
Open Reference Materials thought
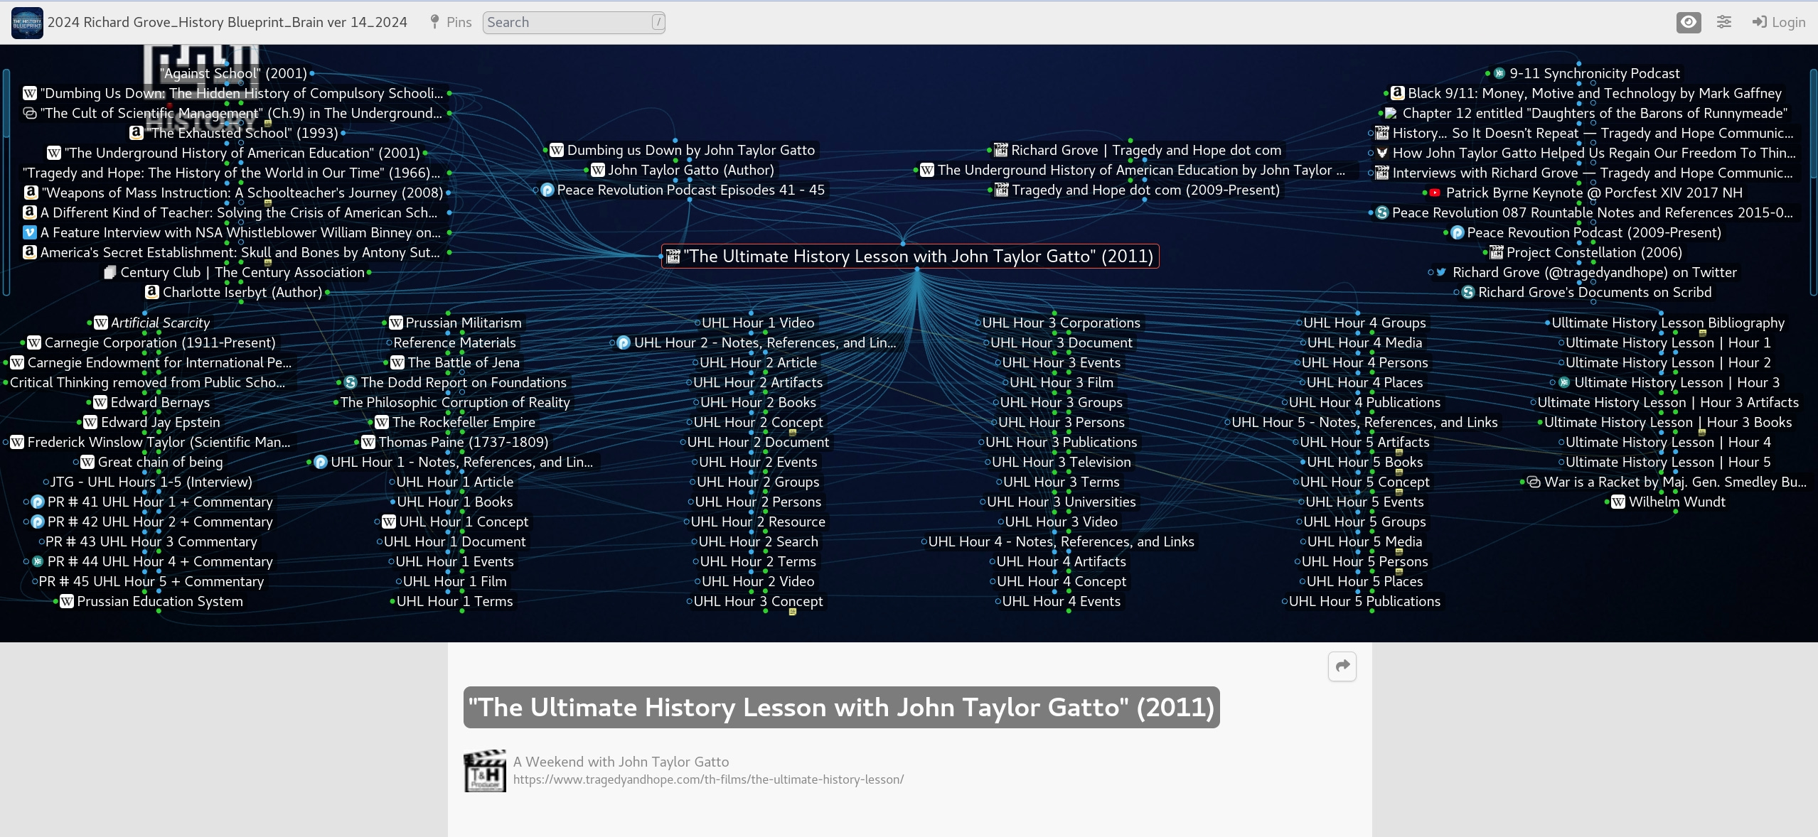454,342
